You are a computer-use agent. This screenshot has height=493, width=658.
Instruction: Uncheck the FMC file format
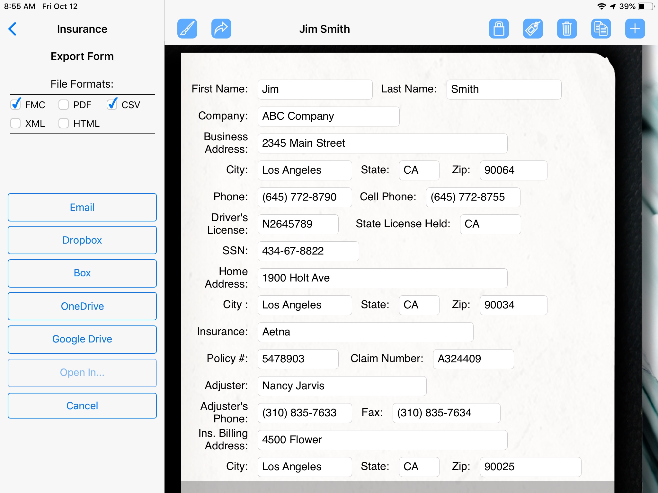pyautogui.click(x=15, y=105)
